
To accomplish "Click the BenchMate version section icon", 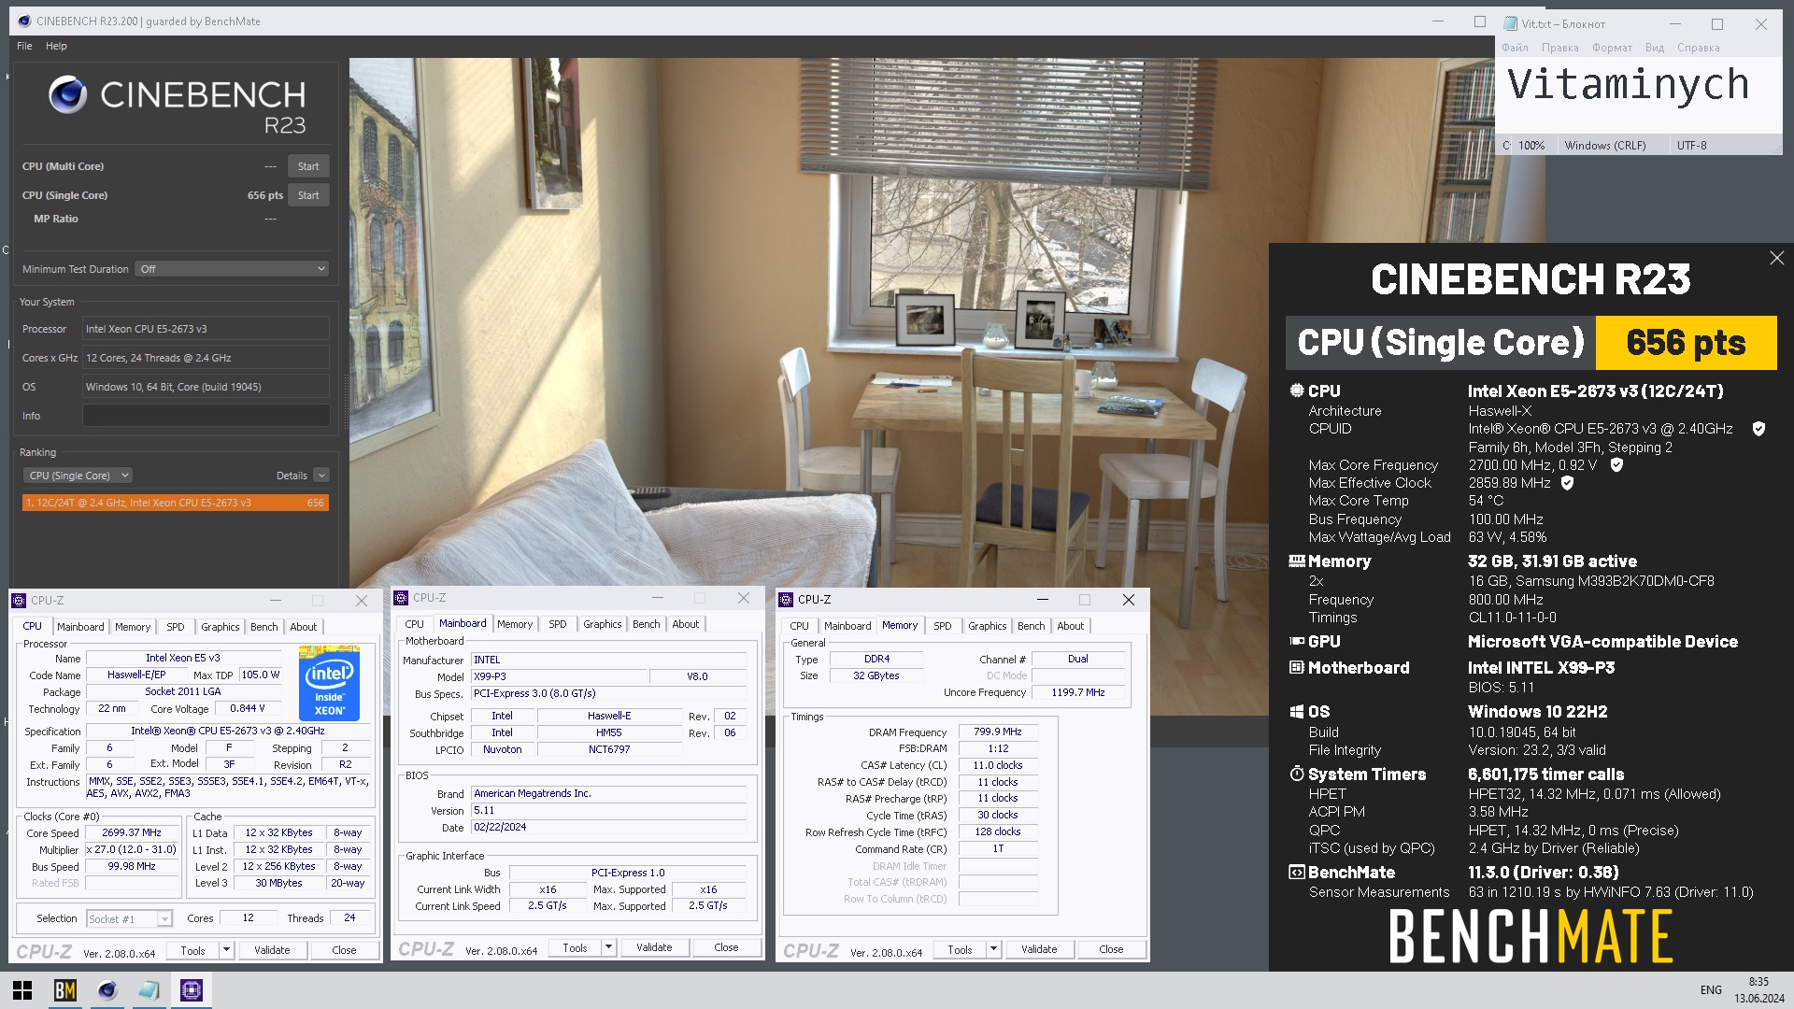I will 1297,873.
